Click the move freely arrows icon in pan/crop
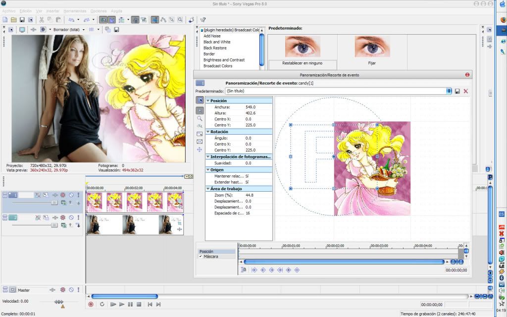Screen dimensions: 507x317 [200, 150]
